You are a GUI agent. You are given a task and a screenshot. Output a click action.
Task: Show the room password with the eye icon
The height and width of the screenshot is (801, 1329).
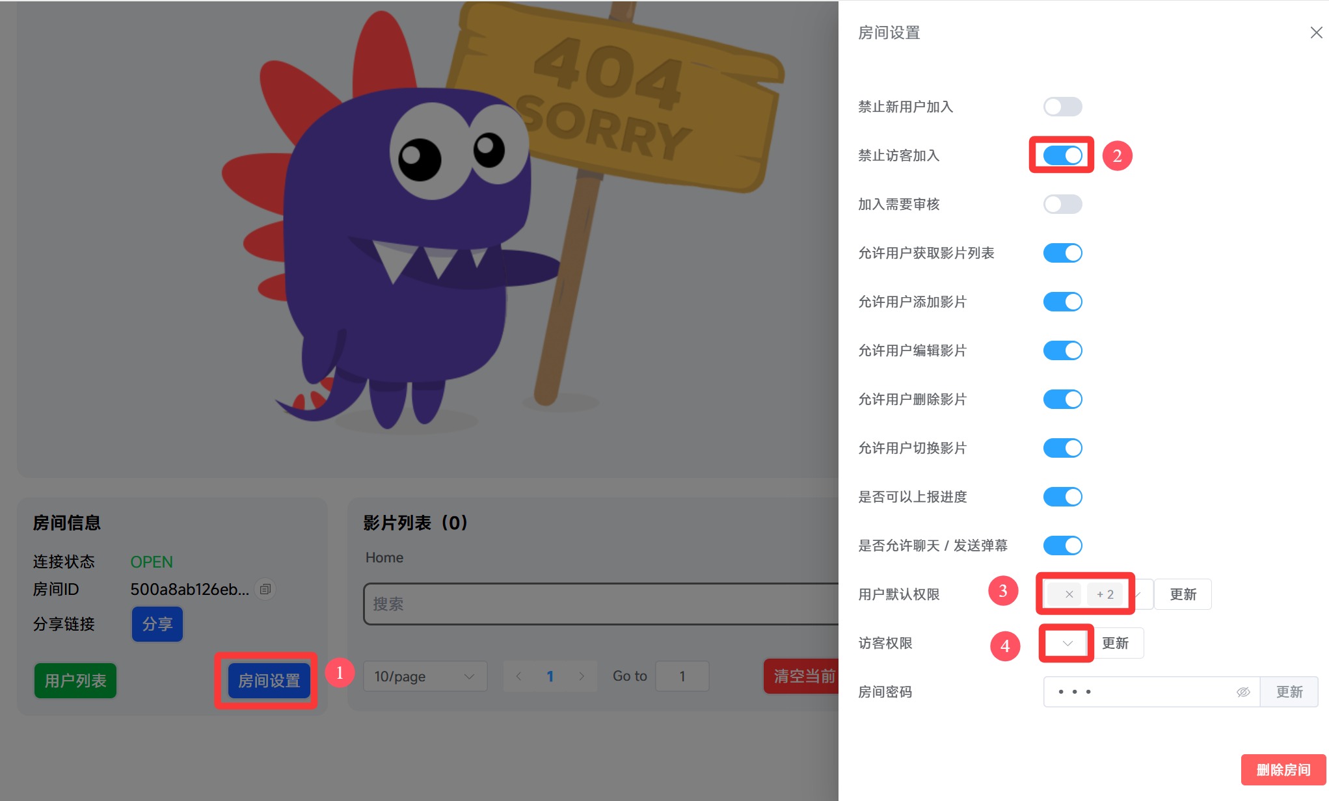(1242, 692)
